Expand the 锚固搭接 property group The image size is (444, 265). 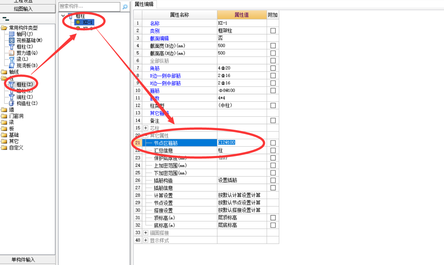(145, 233)
